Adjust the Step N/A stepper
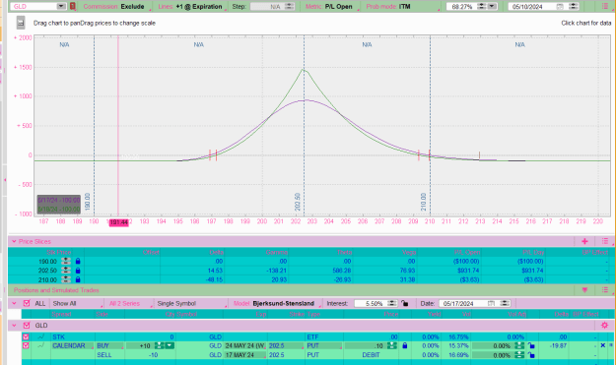The height and width of the screenshot is (365, 616). [290, 7]
